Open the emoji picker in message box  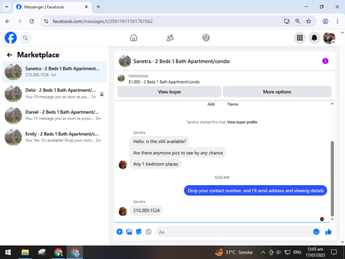(316, 231)
